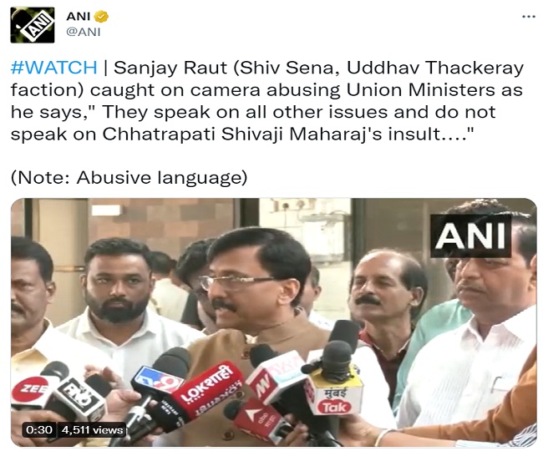
Task: Click the ANI display name
Action: [x=79, y=16]
